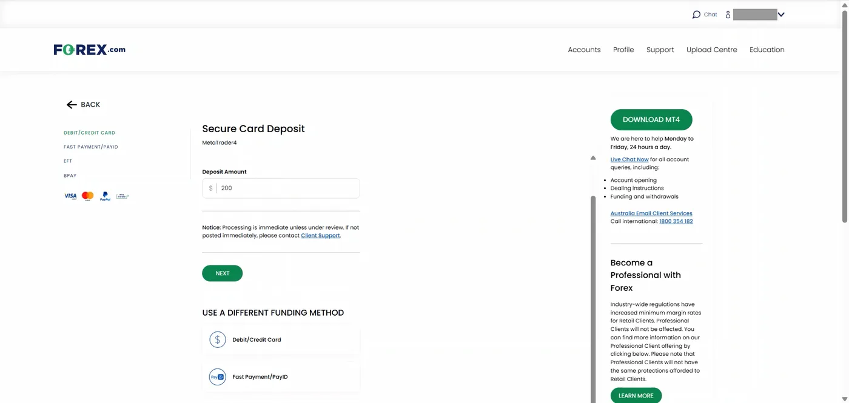Choose the Fast Payment/PayID funding option

[x=281, y=377]
